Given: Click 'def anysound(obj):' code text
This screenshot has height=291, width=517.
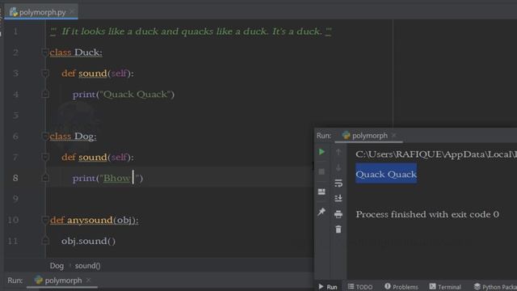Looking at the screenshot, I should 95,220.
